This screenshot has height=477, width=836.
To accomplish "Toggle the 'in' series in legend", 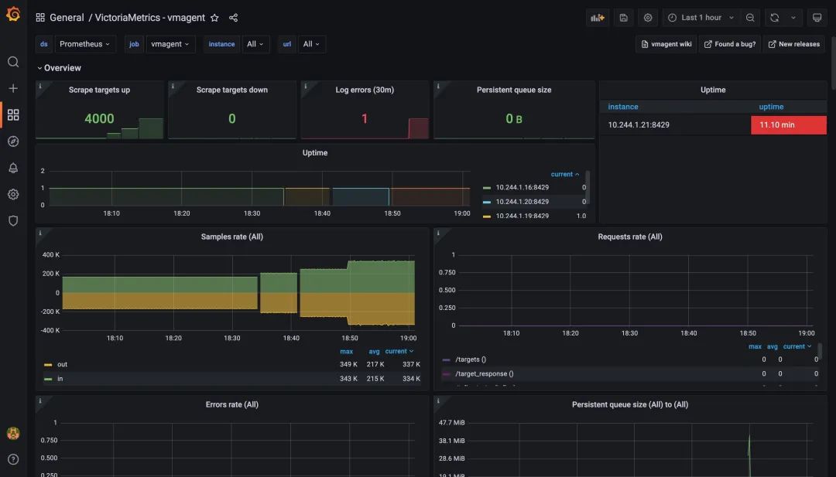I will [x=60, y=379].
